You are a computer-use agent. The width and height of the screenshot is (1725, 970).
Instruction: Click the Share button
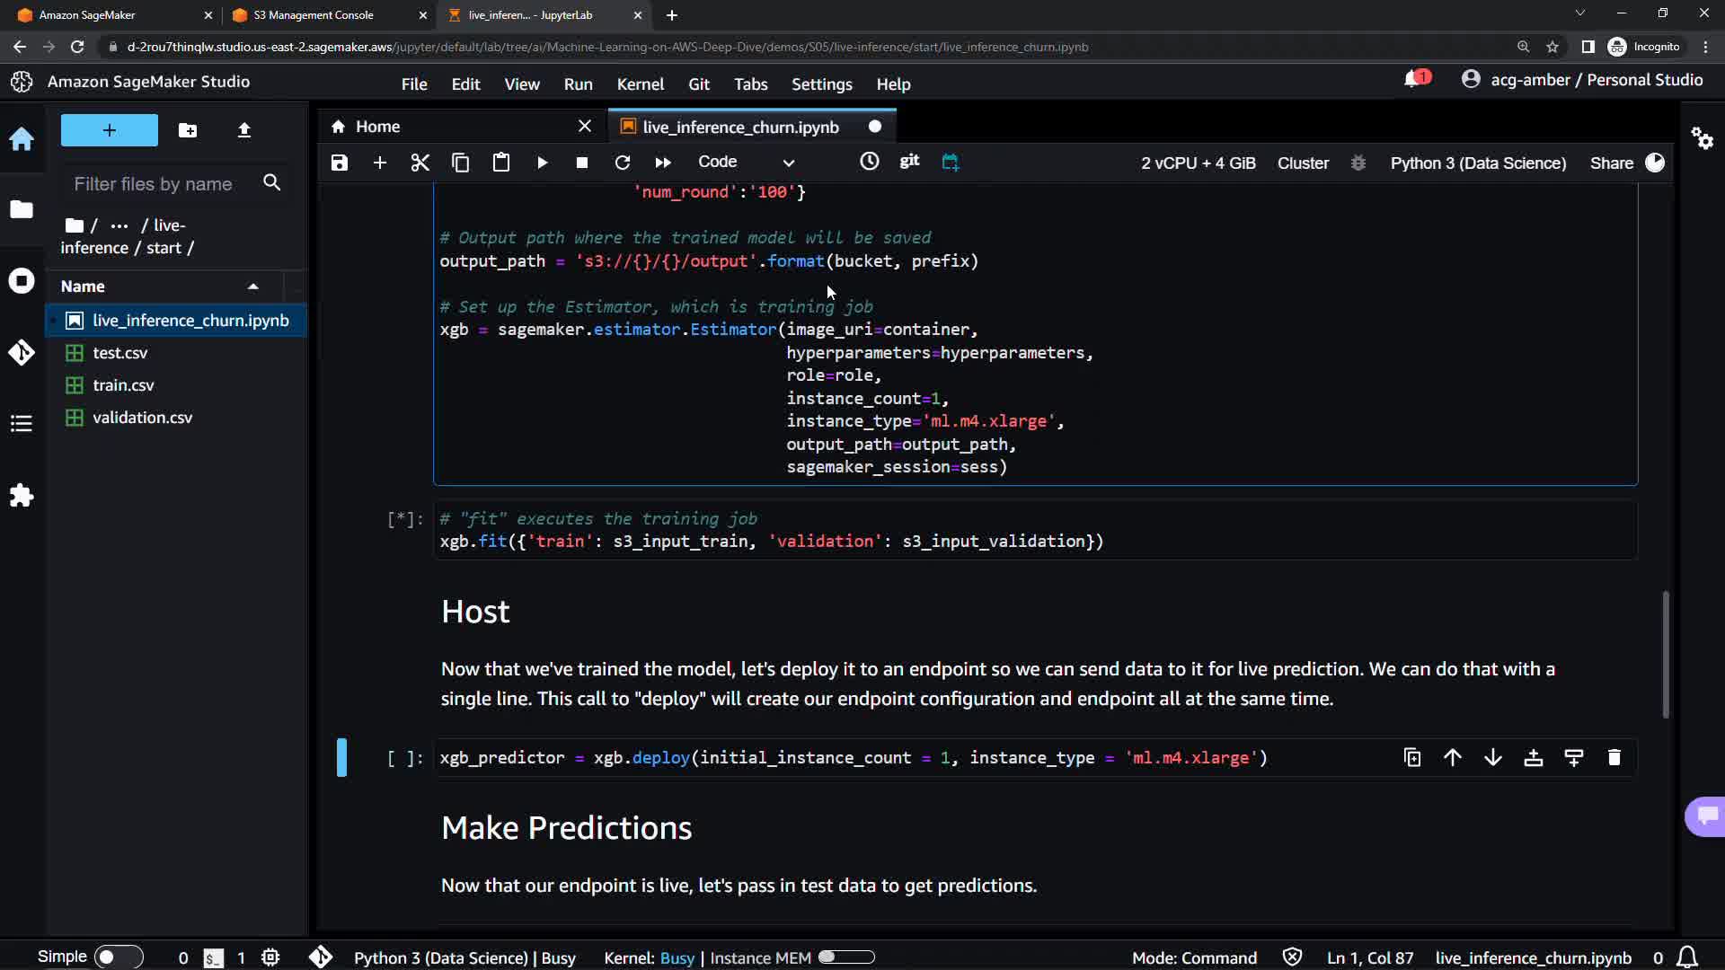[x=1611, y=163]
